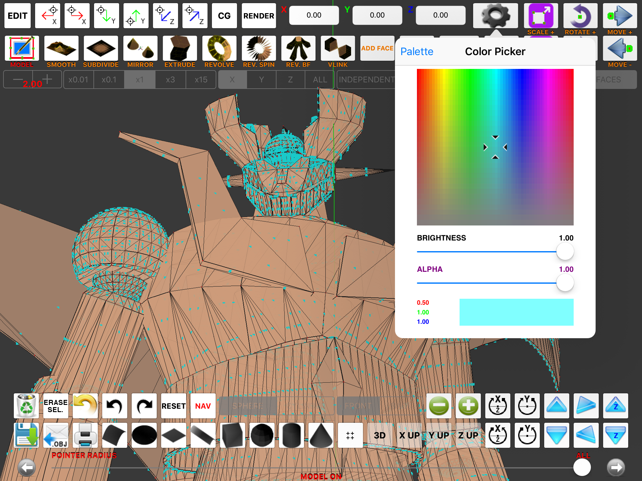
Task: Select the MIRROR tool icon
Action: click(140, 48)
